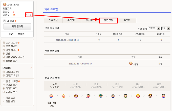Click the sixth ranking avatar with gray hair
172x111 pixels.
113,96
